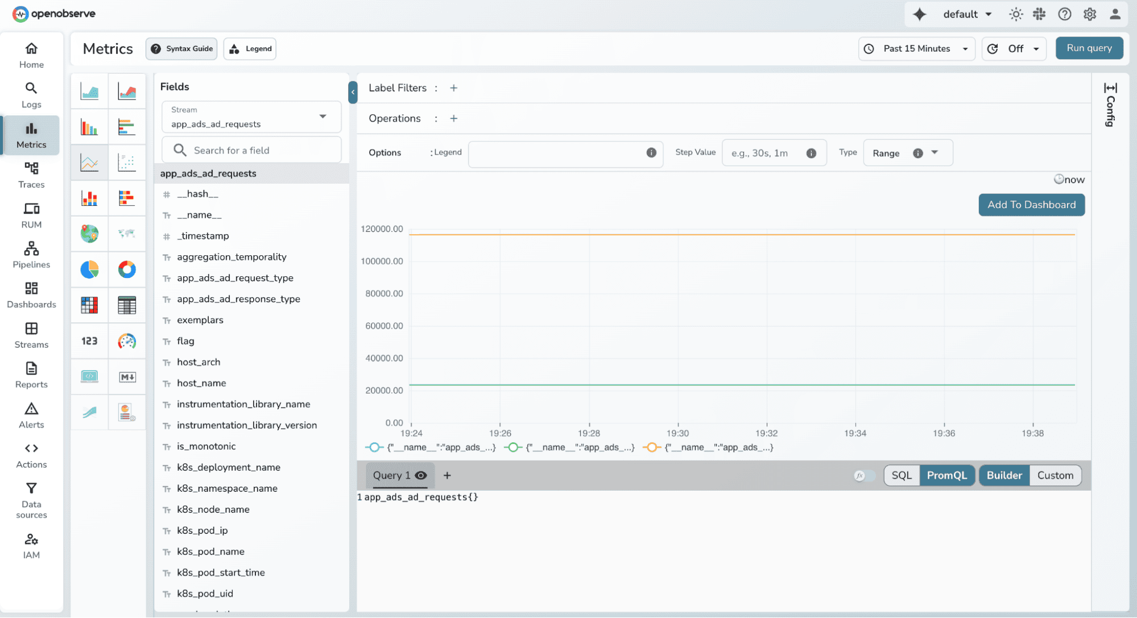1137x618 pixels.
Task: Toggle the function editor switch near SQL button
Action: click(865, 476)
